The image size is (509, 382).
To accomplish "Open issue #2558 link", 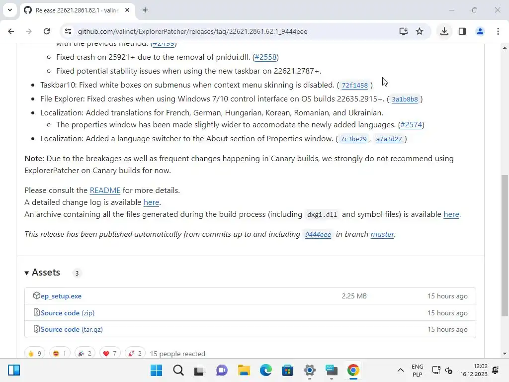I will (x=265, y=57).
